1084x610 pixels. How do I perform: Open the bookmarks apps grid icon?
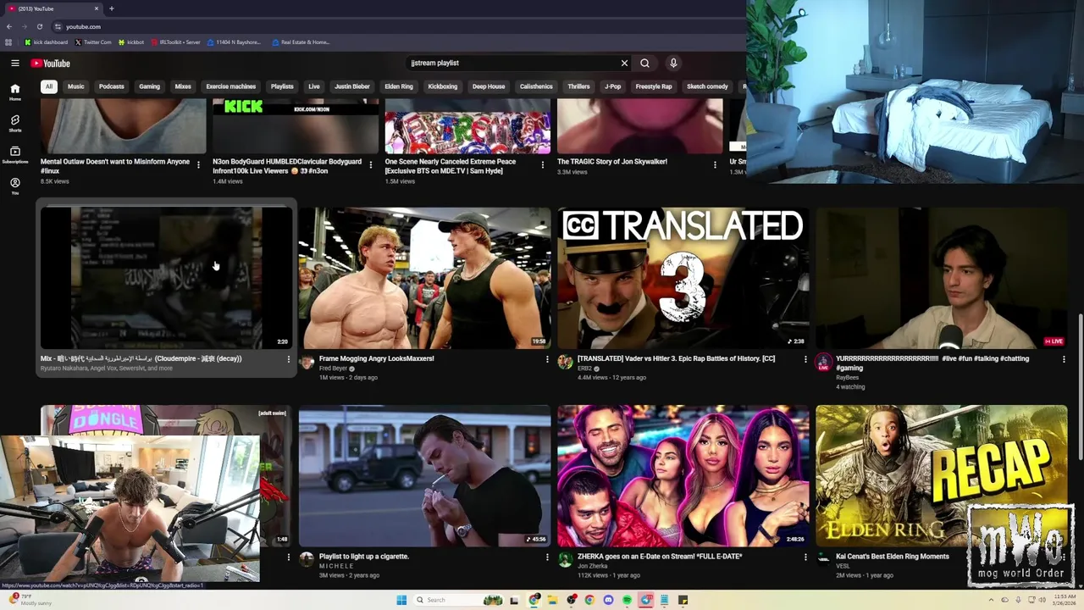pyautogui.click(x=8, y=42)
